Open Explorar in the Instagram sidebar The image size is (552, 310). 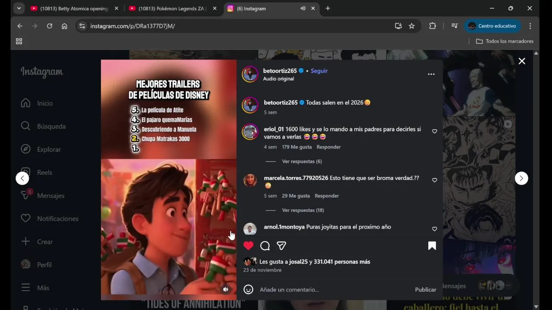tap(41, 149)
